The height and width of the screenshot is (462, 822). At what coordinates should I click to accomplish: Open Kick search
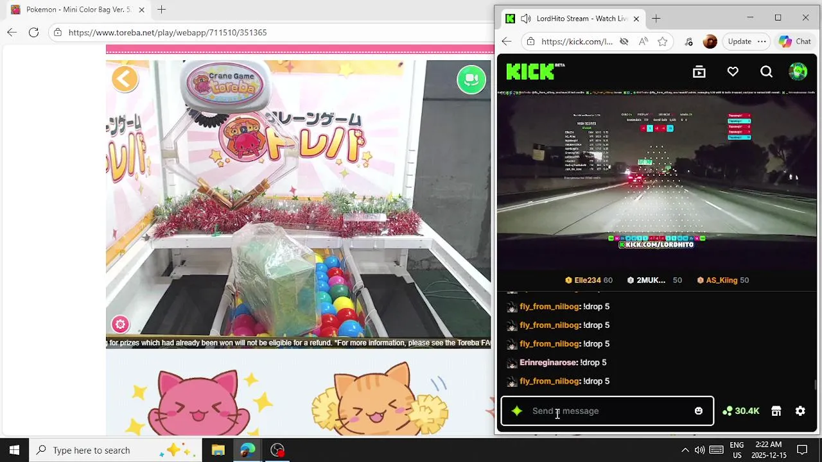(x=766, y=72)
